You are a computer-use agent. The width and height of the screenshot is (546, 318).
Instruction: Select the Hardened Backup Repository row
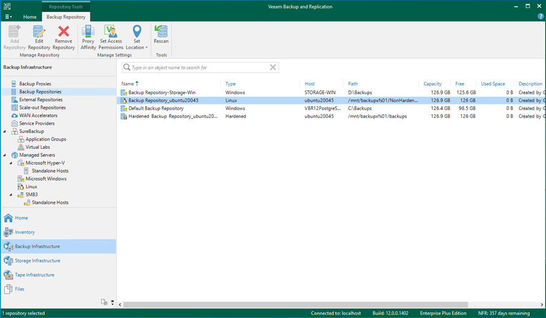click(x=331, y=116)
